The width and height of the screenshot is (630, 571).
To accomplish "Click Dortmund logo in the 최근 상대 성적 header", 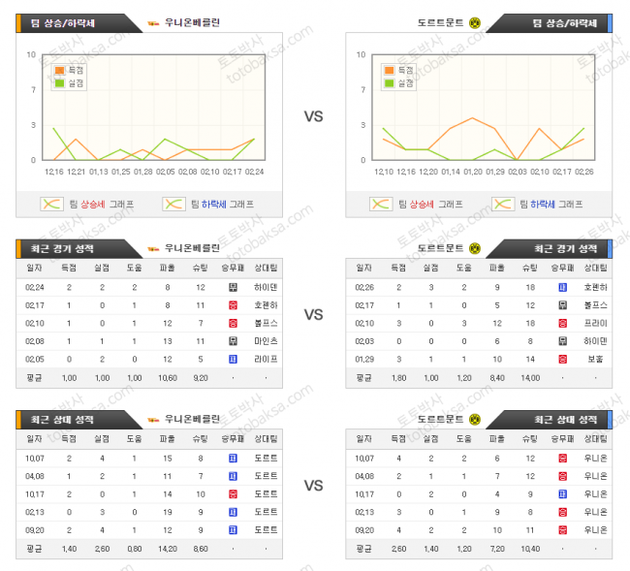I will pyautogui.click(x=475, y=419).
